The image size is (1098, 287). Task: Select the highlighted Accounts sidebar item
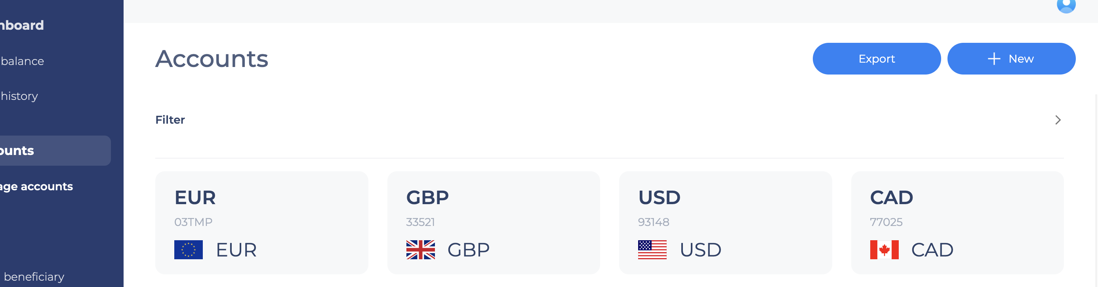click(x=55, y=151)
